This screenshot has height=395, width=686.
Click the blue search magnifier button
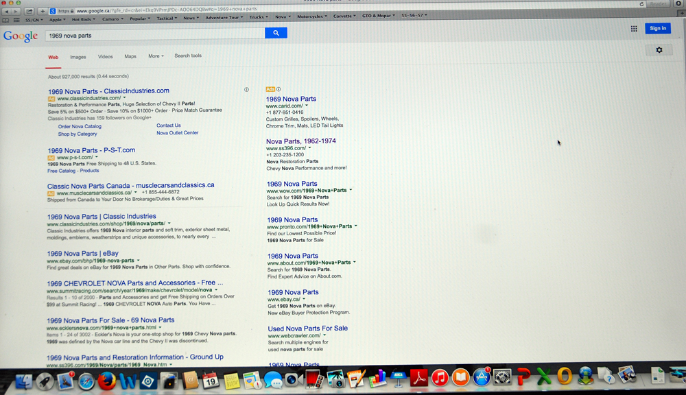tap(276, 33)
